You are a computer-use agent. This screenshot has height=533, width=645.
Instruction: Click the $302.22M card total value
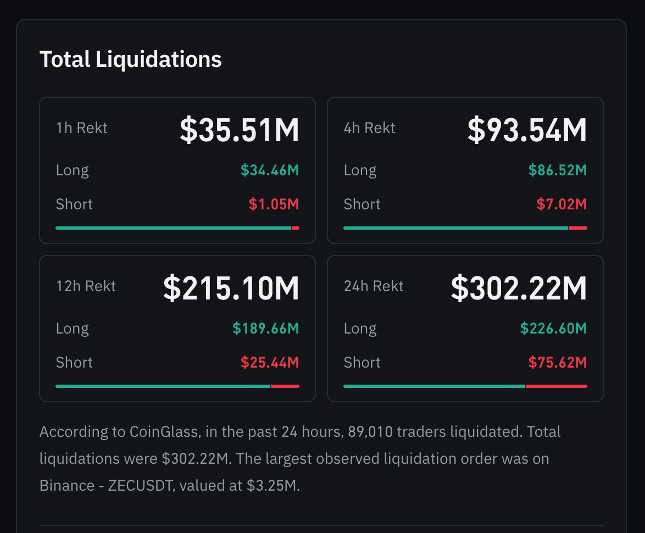click(x=519, y=288)
